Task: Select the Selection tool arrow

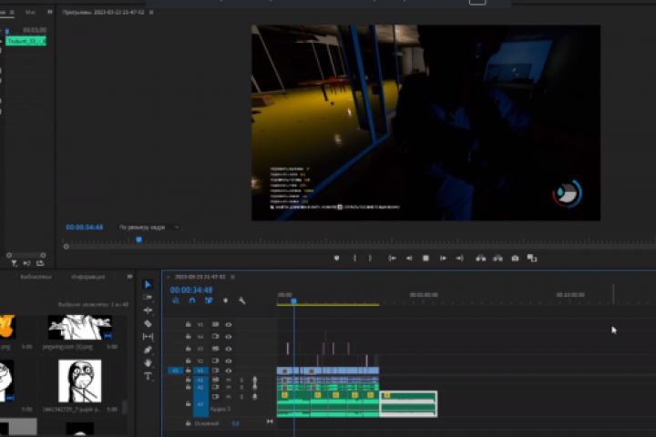Action: point(148,285)
